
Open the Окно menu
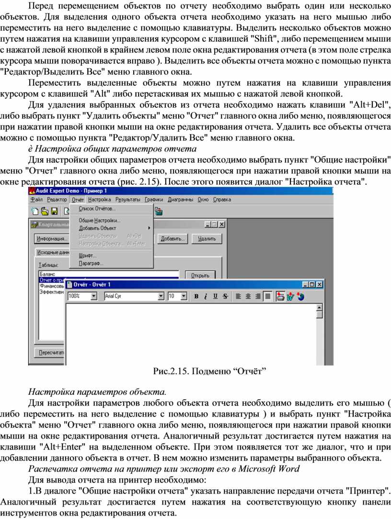[203, 199]
